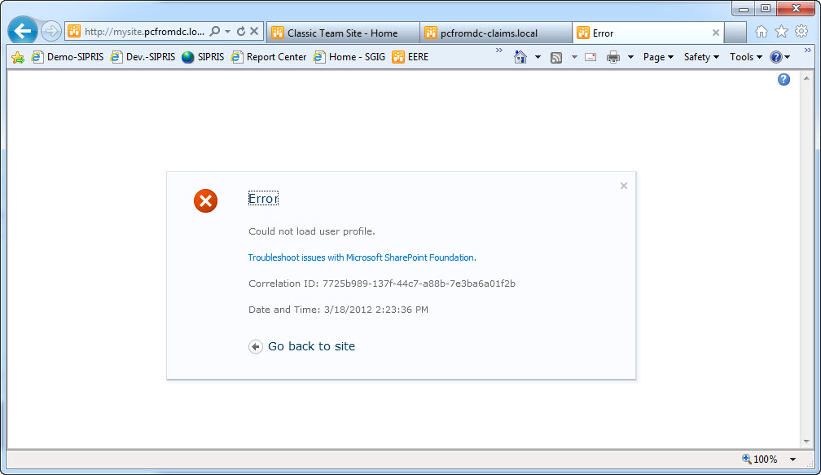Click the Forward navigation arrow

pos(49,31)
